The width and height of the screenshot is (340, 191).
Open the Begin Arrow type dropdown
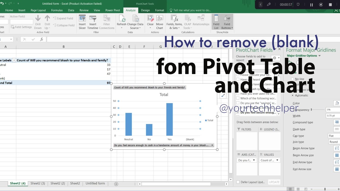[x=337, y=148]
